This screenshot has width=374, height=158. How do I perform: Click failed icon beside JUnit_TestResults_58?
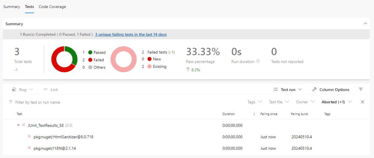(x=23, y=125)
